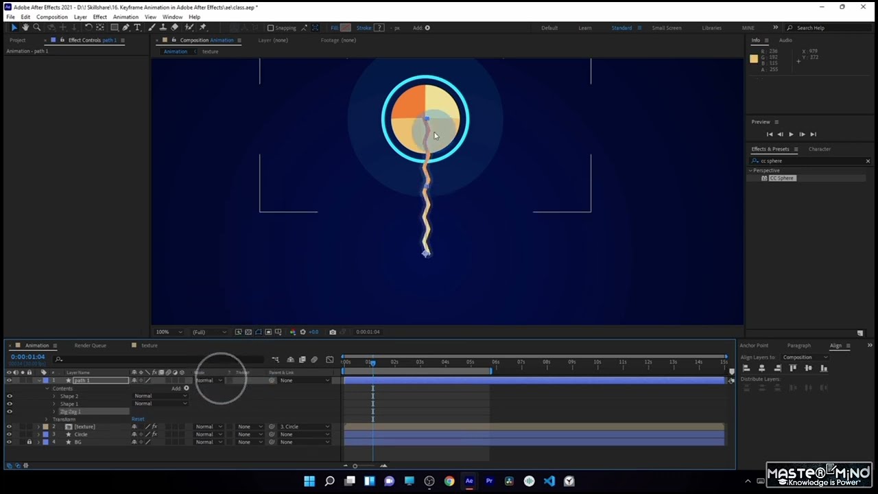
Task: Expand the Transform group
Action: (47, 419)
